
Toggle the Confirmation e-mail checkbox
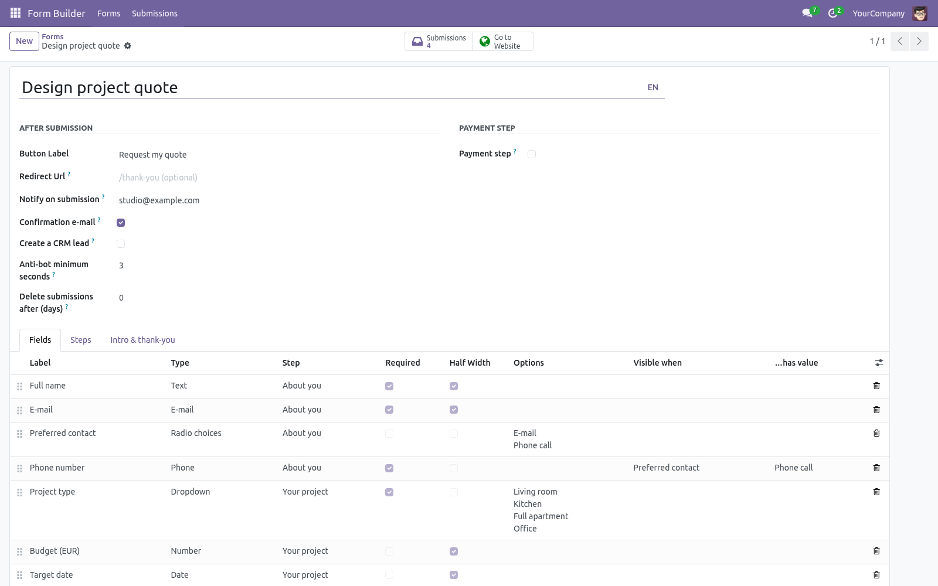121,223
